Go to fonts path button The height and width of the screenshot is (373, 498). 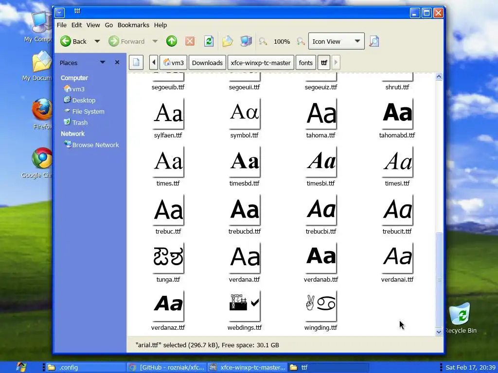(x=305, y=63)
